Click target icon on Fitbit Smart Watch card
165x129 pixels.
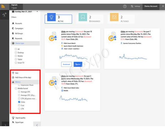(x=53, y=37)
